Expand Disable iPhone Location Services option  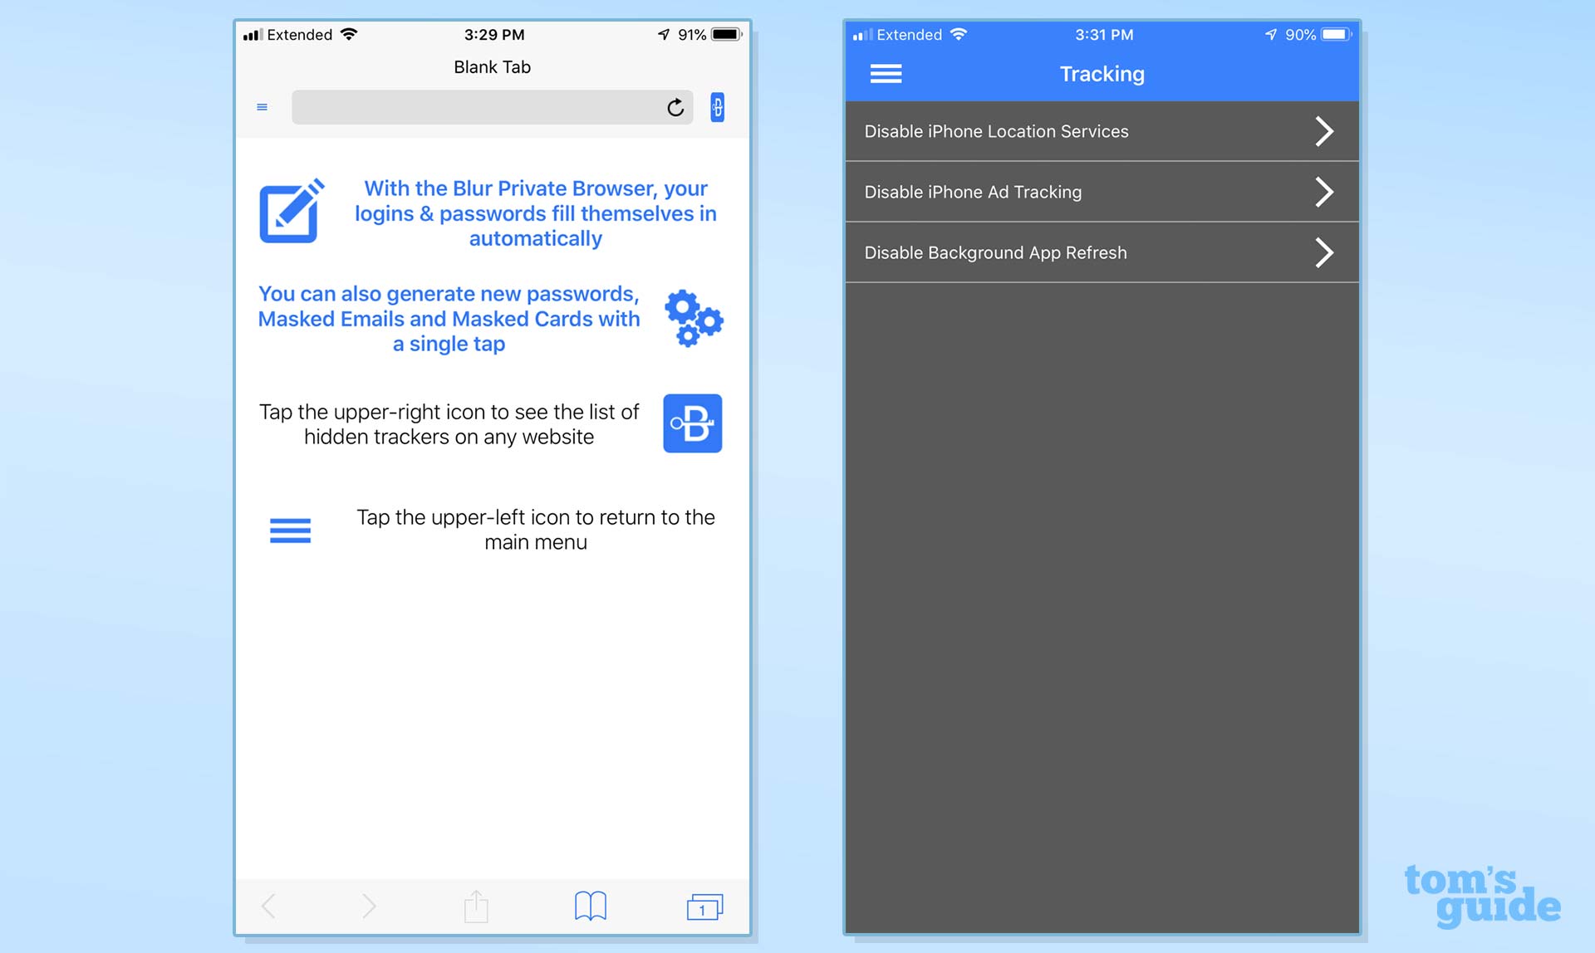pyautogui.click(x=1322, y=130)
